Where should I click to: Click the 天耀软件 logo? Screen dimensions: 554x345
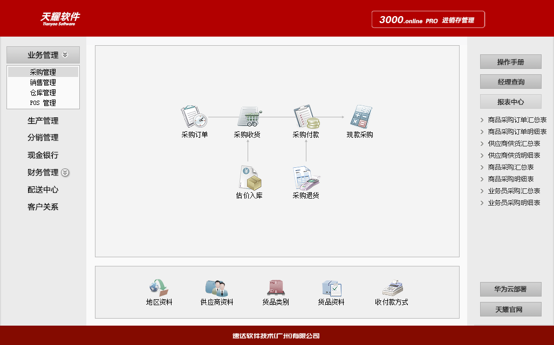pos(60,19)
